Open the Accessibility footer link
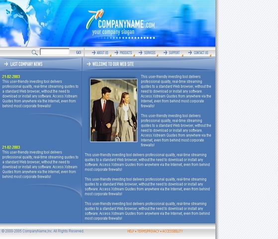 173,231
